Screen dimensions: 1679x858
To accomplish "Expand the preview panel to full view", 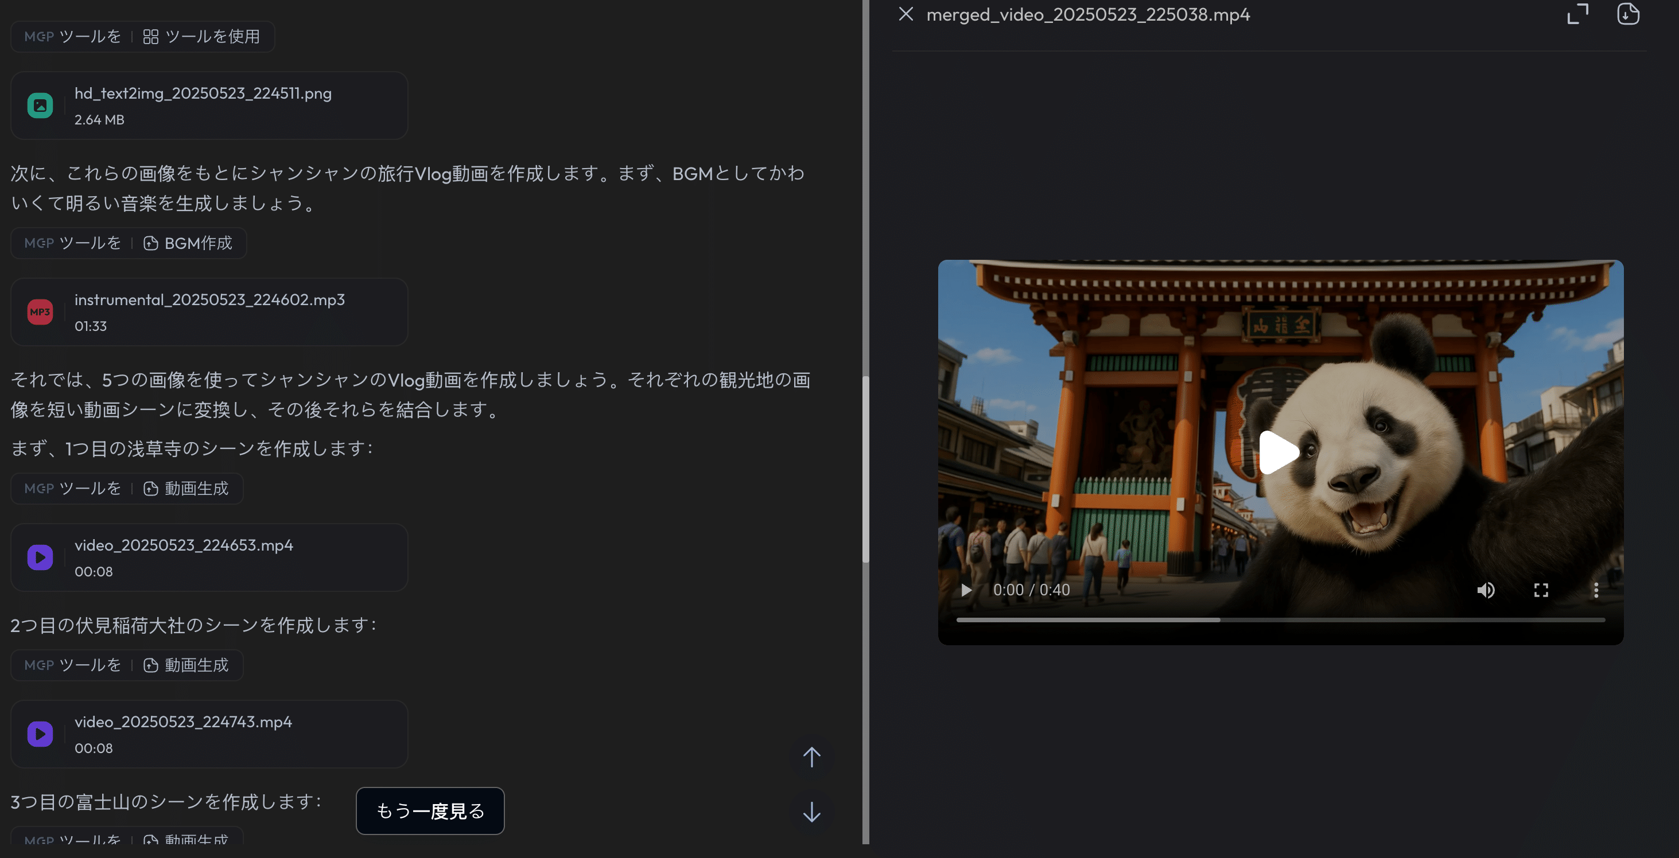I will click(1577, 14).
